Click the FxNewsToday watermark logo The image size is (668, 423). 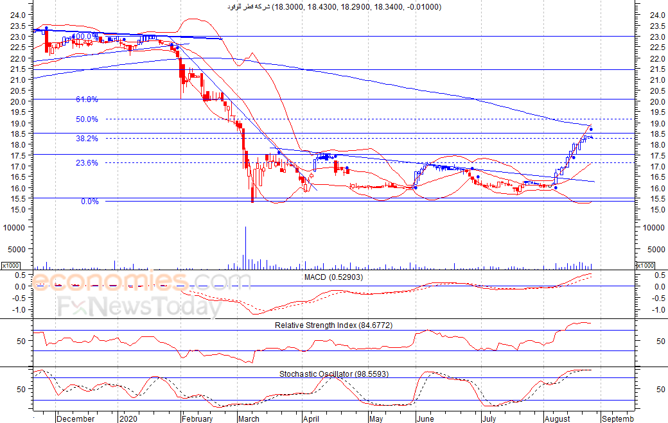pos(139,306)
